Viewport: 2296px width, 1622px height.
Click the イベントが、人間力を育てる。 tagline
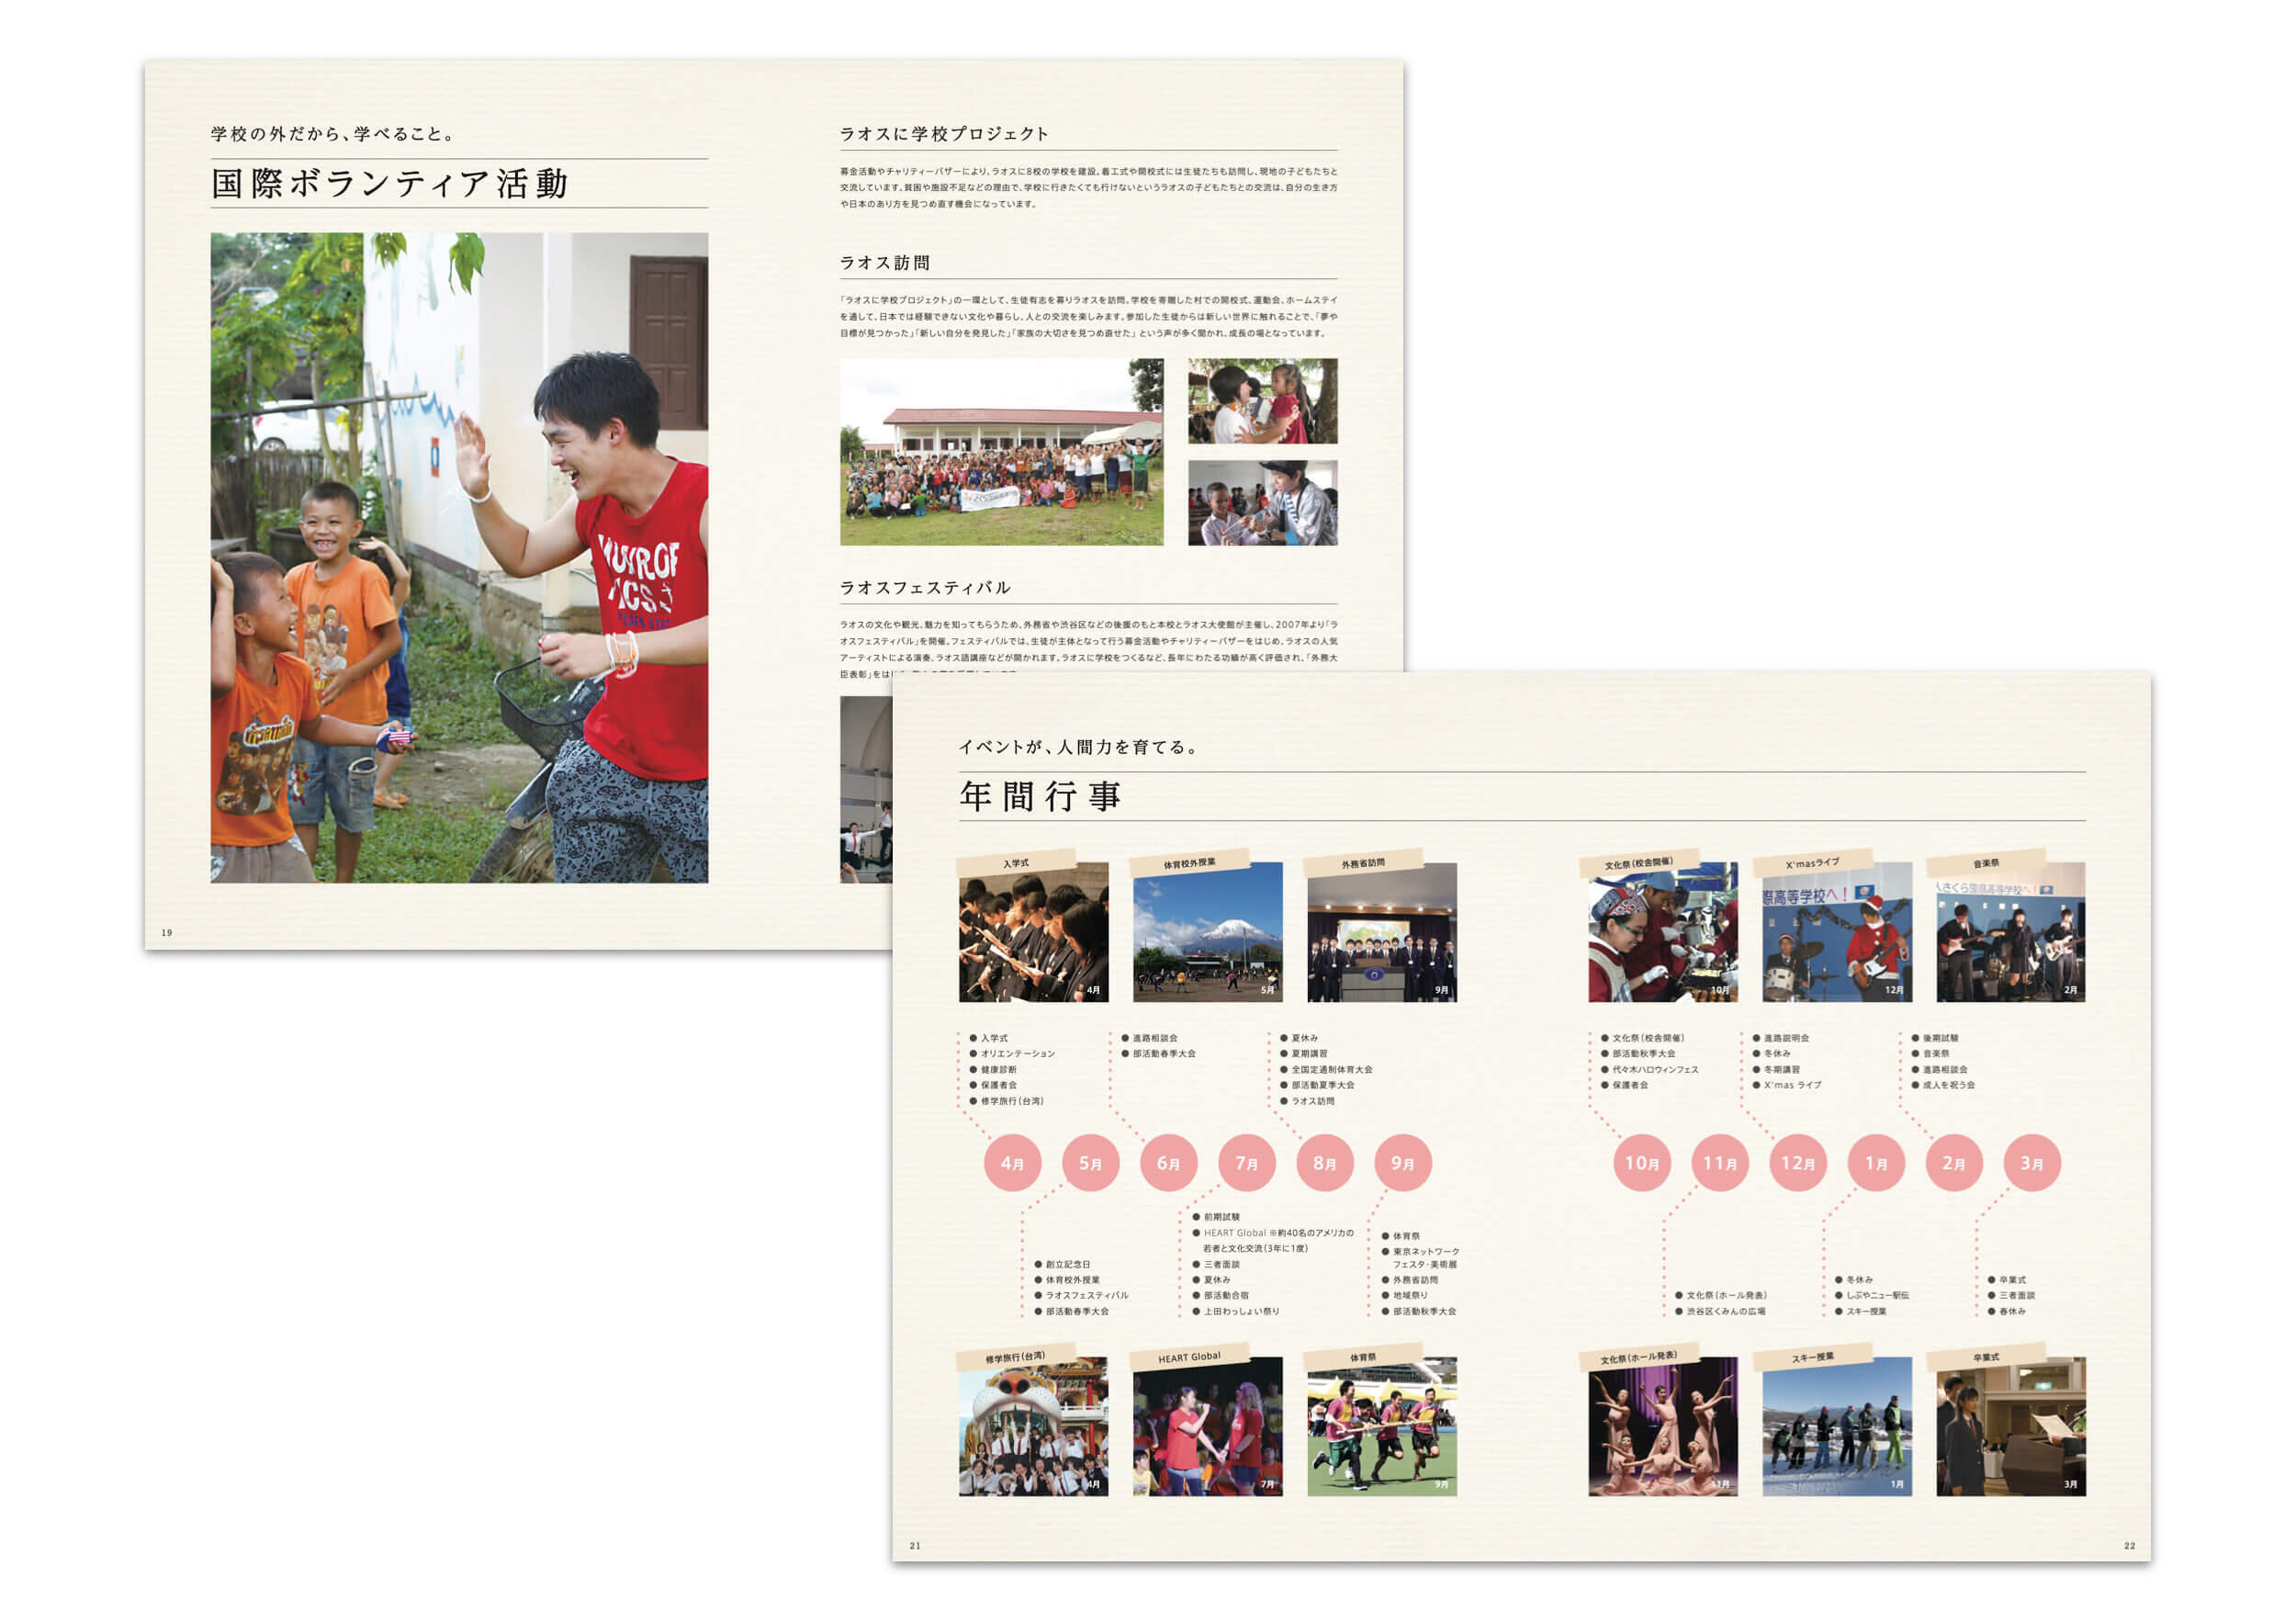[1078, 747]
